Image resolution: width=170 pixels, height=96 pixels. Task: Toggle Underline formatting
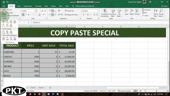tap(28, 15)
